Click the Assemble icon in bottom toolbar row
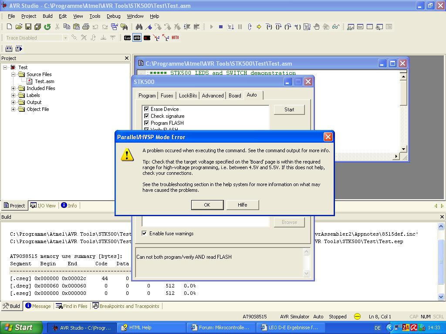 [9, 49]
